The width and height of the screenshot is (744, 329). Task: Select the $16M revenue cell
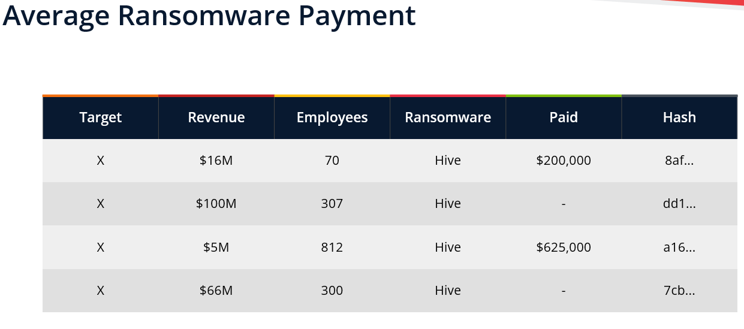point(216,161)
